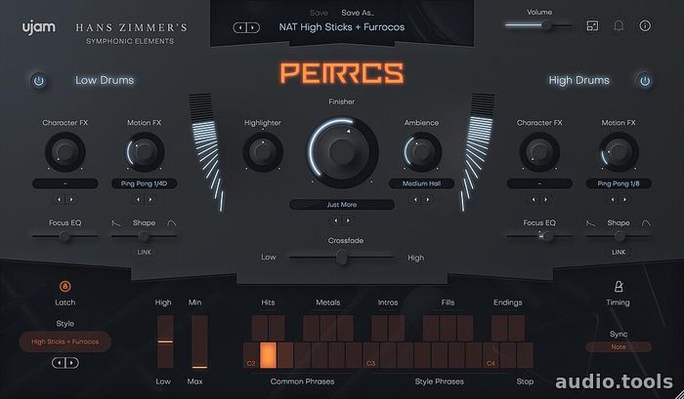Adjust the High Drums Shape slider

click(619, 236)
